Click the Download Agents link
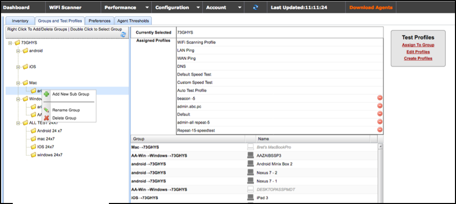The width and height of the screenshot is (456, 204). [x=371, y=8]
